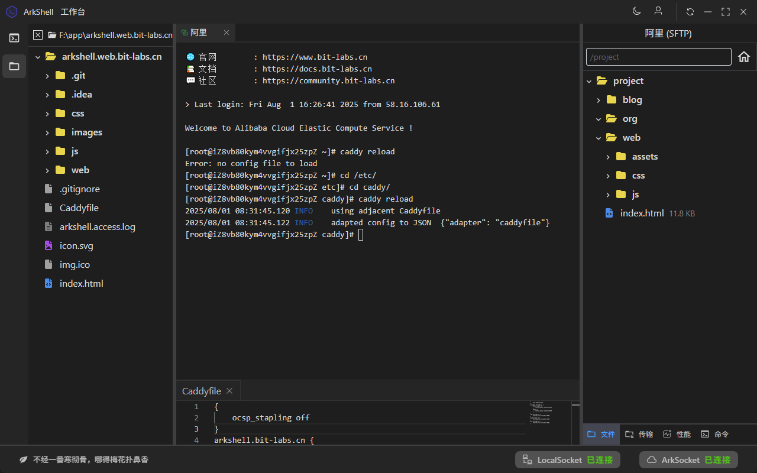Image resolution: width=757 pixels, height=473 pixels.
Task: Expand the local js folder chevron
Action: 47,151
